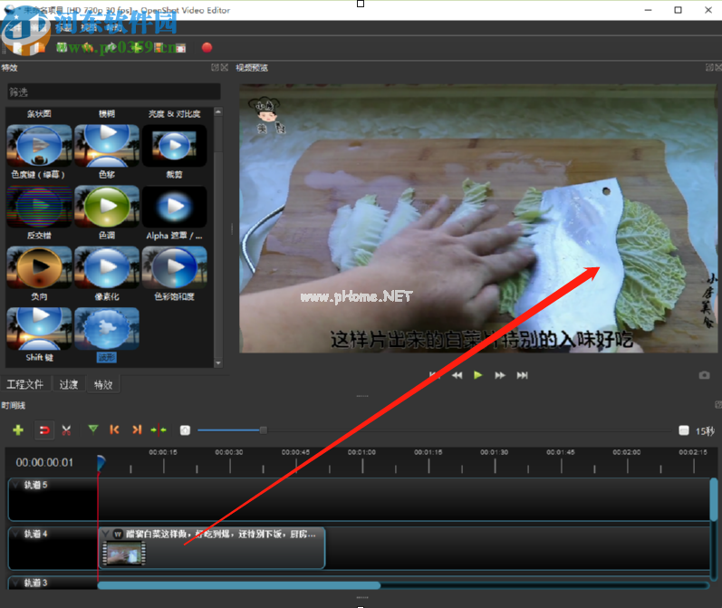722x608 pixels.
Task: Click the fast forward playback button
Action: [500, 375]
